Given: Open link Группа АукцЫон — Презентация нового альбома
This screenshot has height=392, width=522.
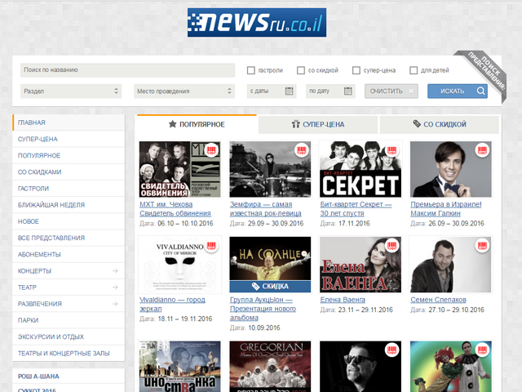Looking at the screenshot, I should click(x=263, y=309).
